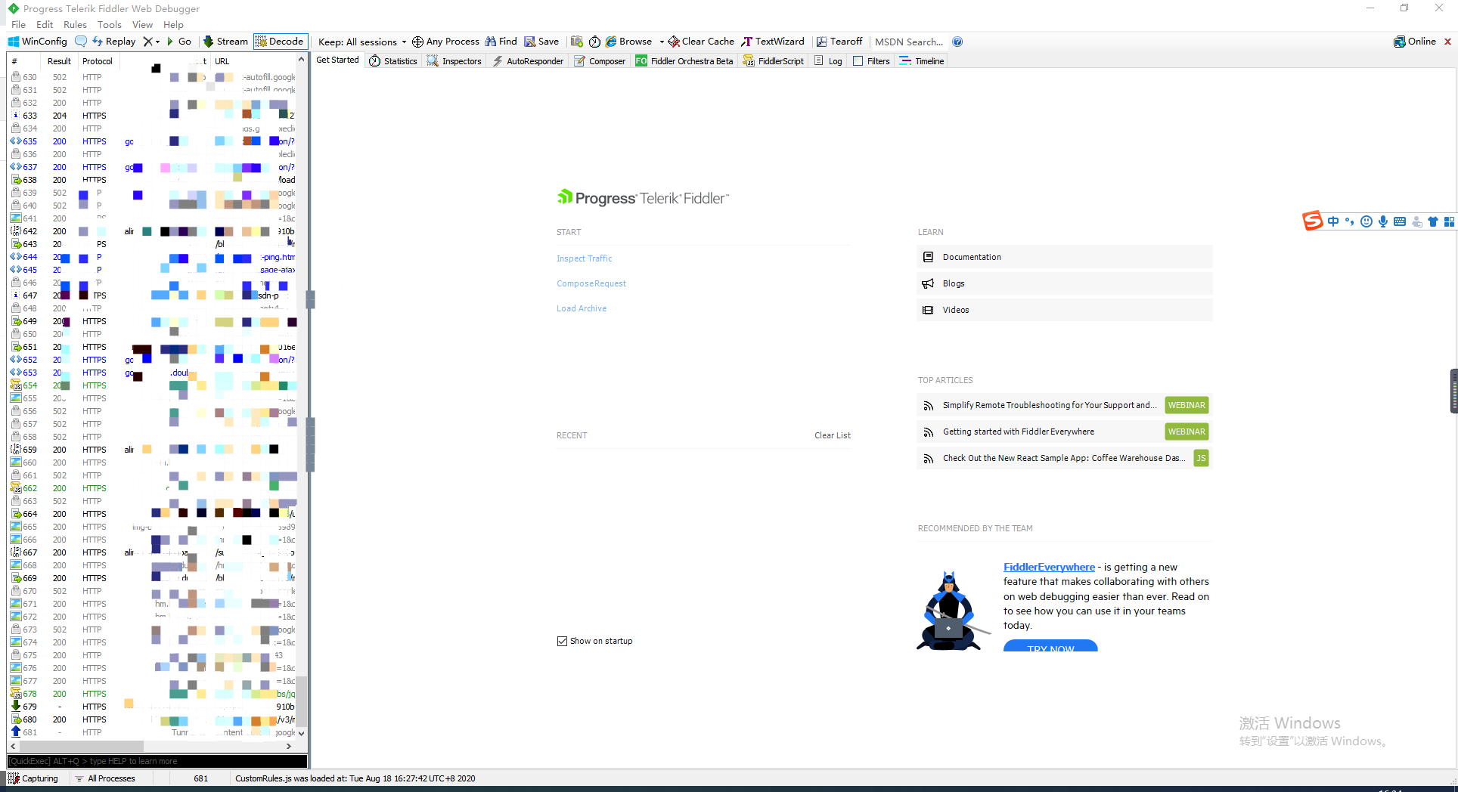This screenshot has width=1458, height=792.
Task: Click the comment speech bubble icon
Action: coord(80,42)
